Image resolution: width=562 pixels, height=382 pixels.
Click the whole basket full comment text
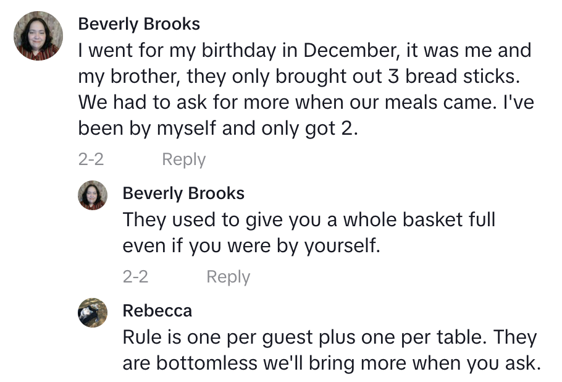click(309, 232)
